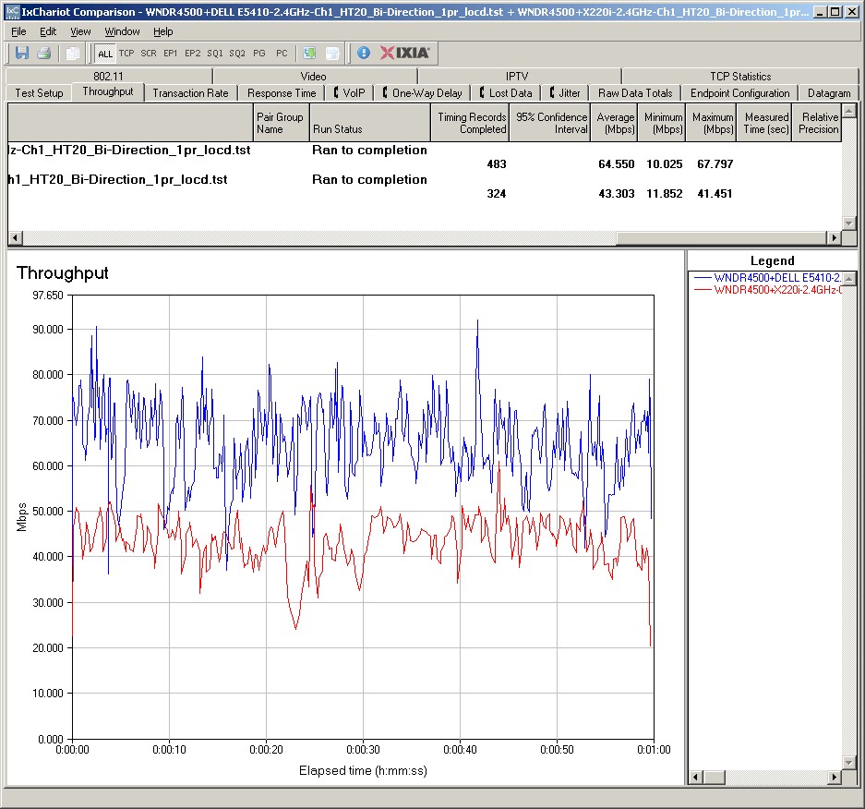Viewport: 865px width, 809px height.
Task: Open the Edit menu
Action: (x=48, y=31)
